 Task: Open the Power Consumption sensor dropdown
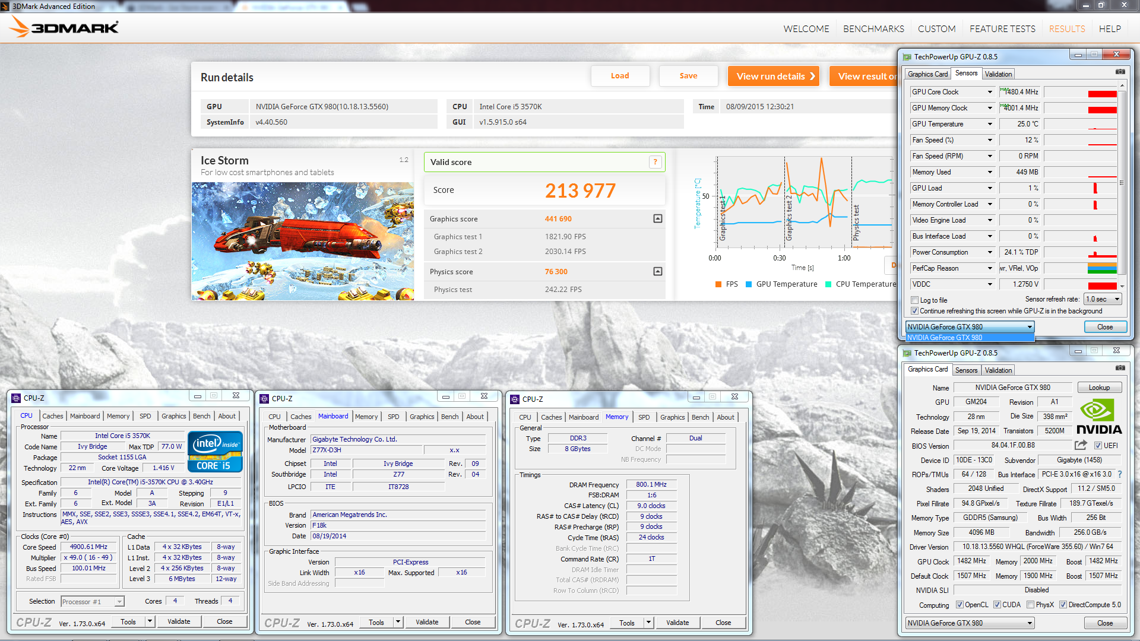pos(990,252)
